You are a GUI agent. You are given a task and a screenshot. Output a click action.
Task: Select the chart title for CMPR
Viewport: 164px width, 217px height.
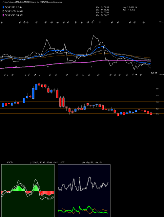[32, 2]
